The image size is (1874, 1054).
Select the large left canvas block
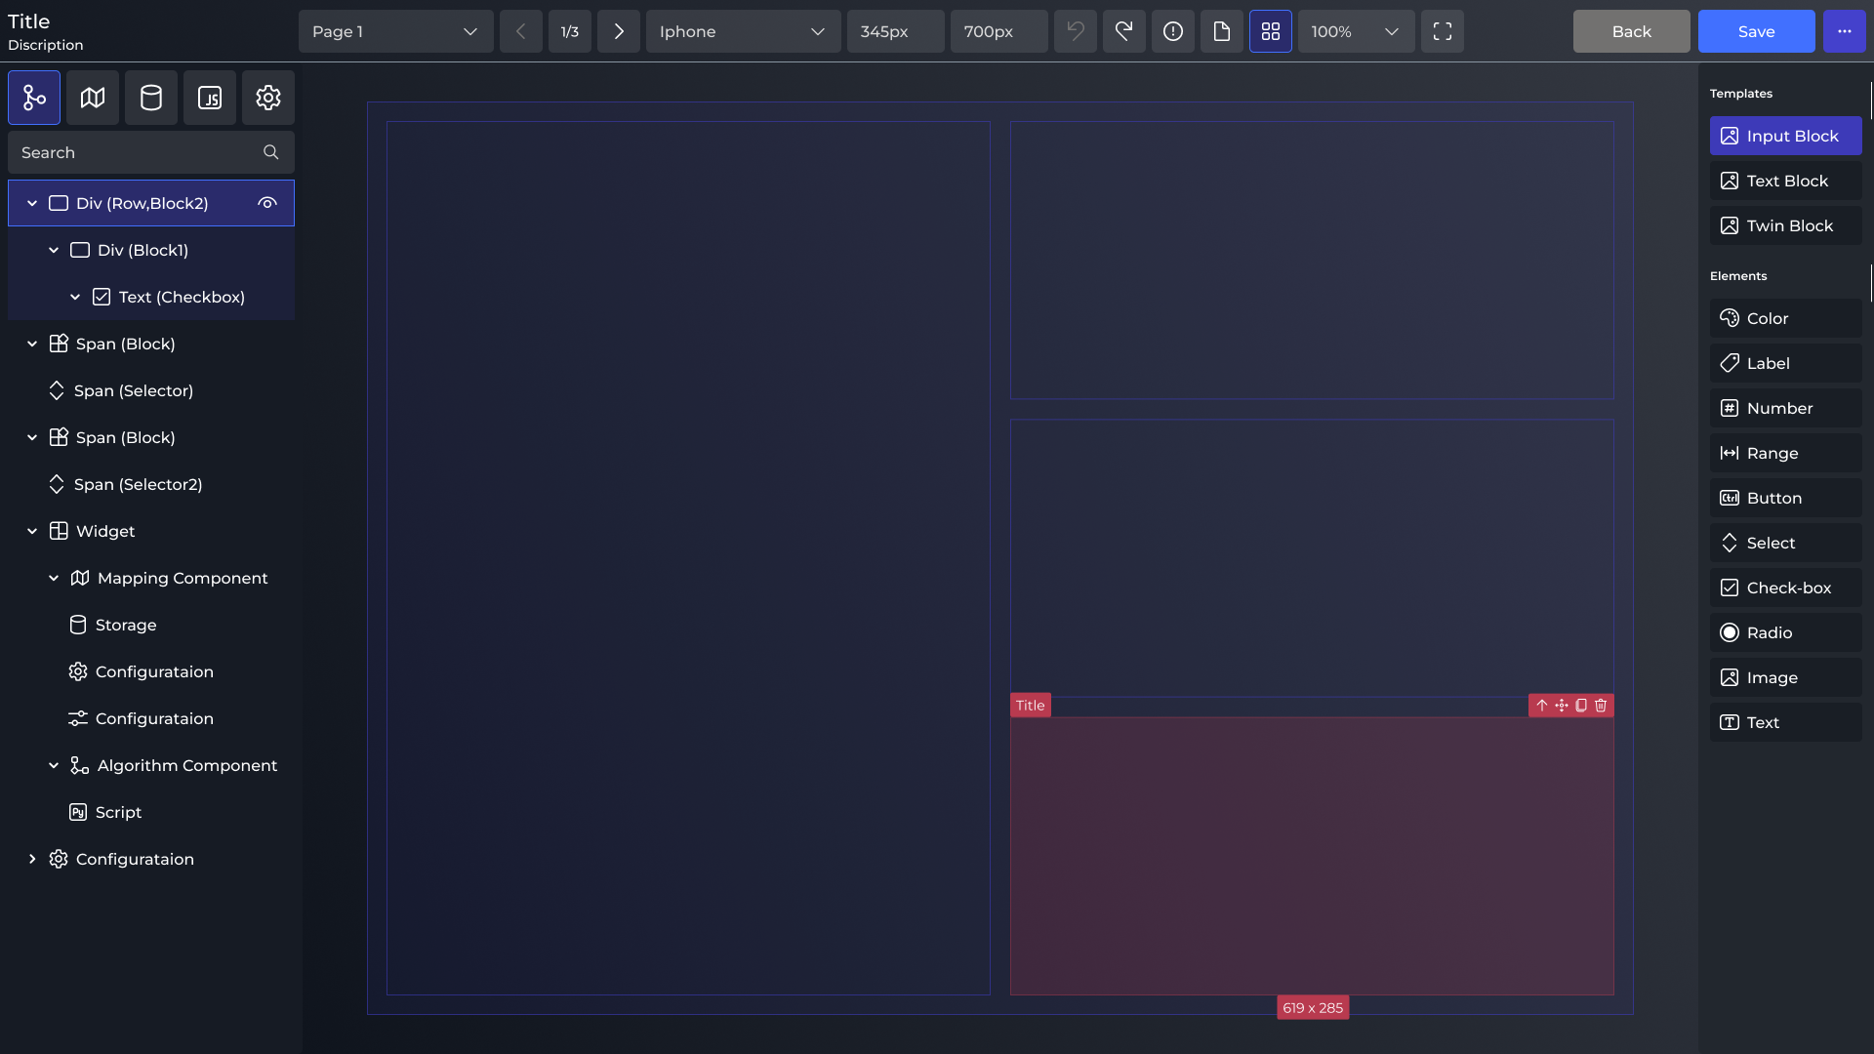[688, 558]
